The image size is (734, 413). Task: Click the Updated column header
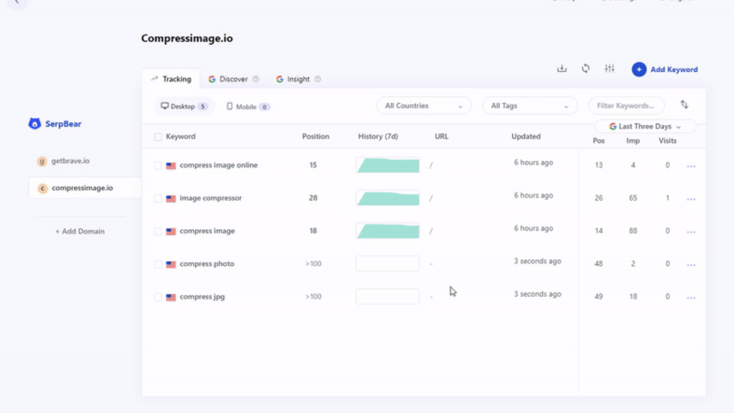526,136
